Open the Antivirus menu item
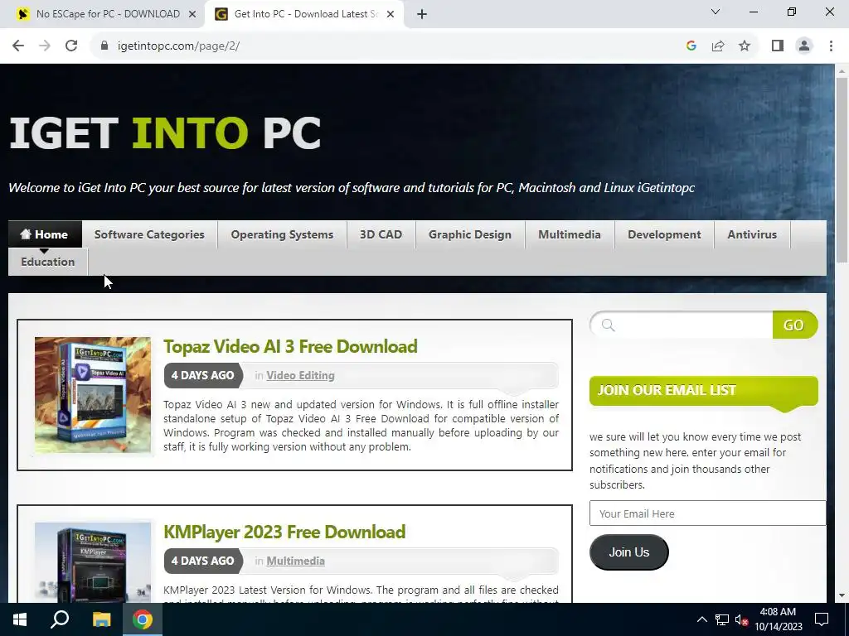 point(752,234)
